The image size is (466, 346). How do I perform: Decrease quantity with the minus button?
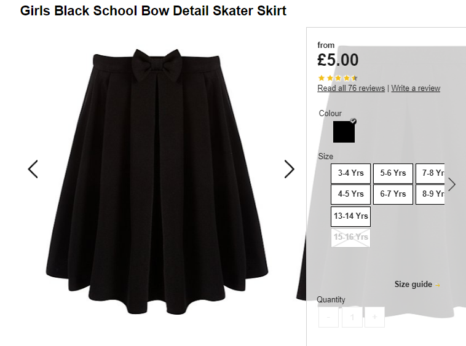tap(328, 317)
